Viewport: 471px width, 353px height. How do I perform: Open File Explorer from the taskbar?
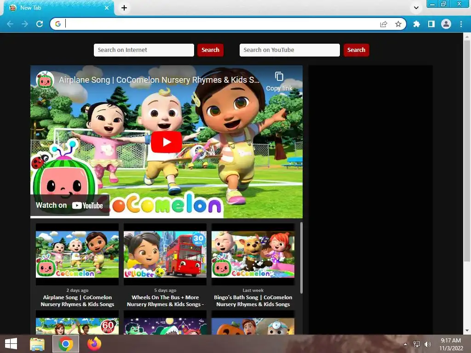pos(37,344)
